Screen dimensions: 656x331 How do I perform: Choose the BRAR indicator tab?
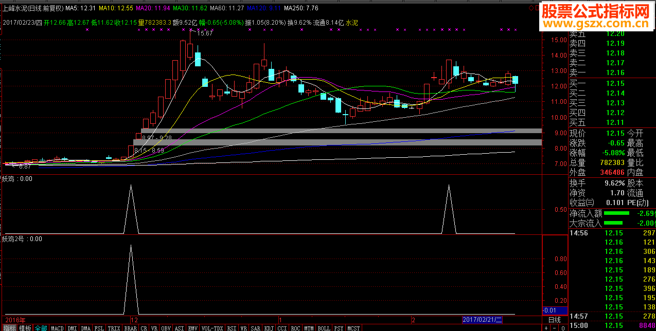click(x=131, y=327)
